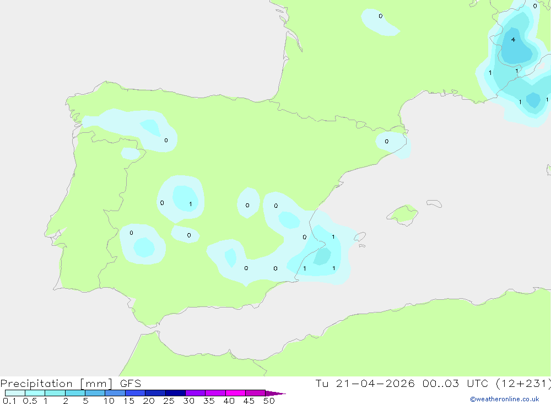Click the 40–45 mm magenta legend swatch
The image size is (551, 404).
[x=235, y=393]
